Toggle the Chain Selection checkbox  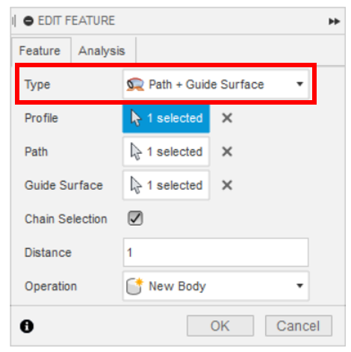[x=135, y=218]
